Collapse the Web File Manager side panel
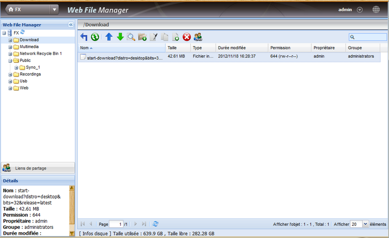This screenshot has width=389, height=238. (x=71, y=25)
